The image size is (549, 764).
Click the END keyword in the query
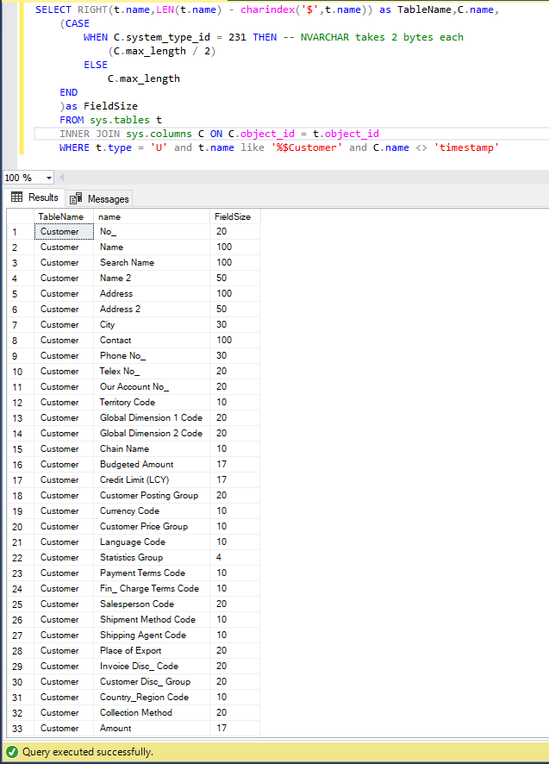(x=68, y=92)
